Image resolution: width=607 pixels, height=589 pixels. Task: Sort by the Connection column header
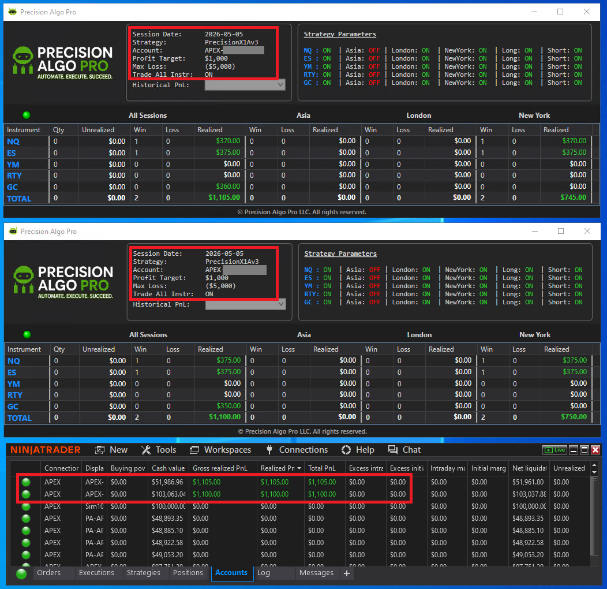point(61,468)
